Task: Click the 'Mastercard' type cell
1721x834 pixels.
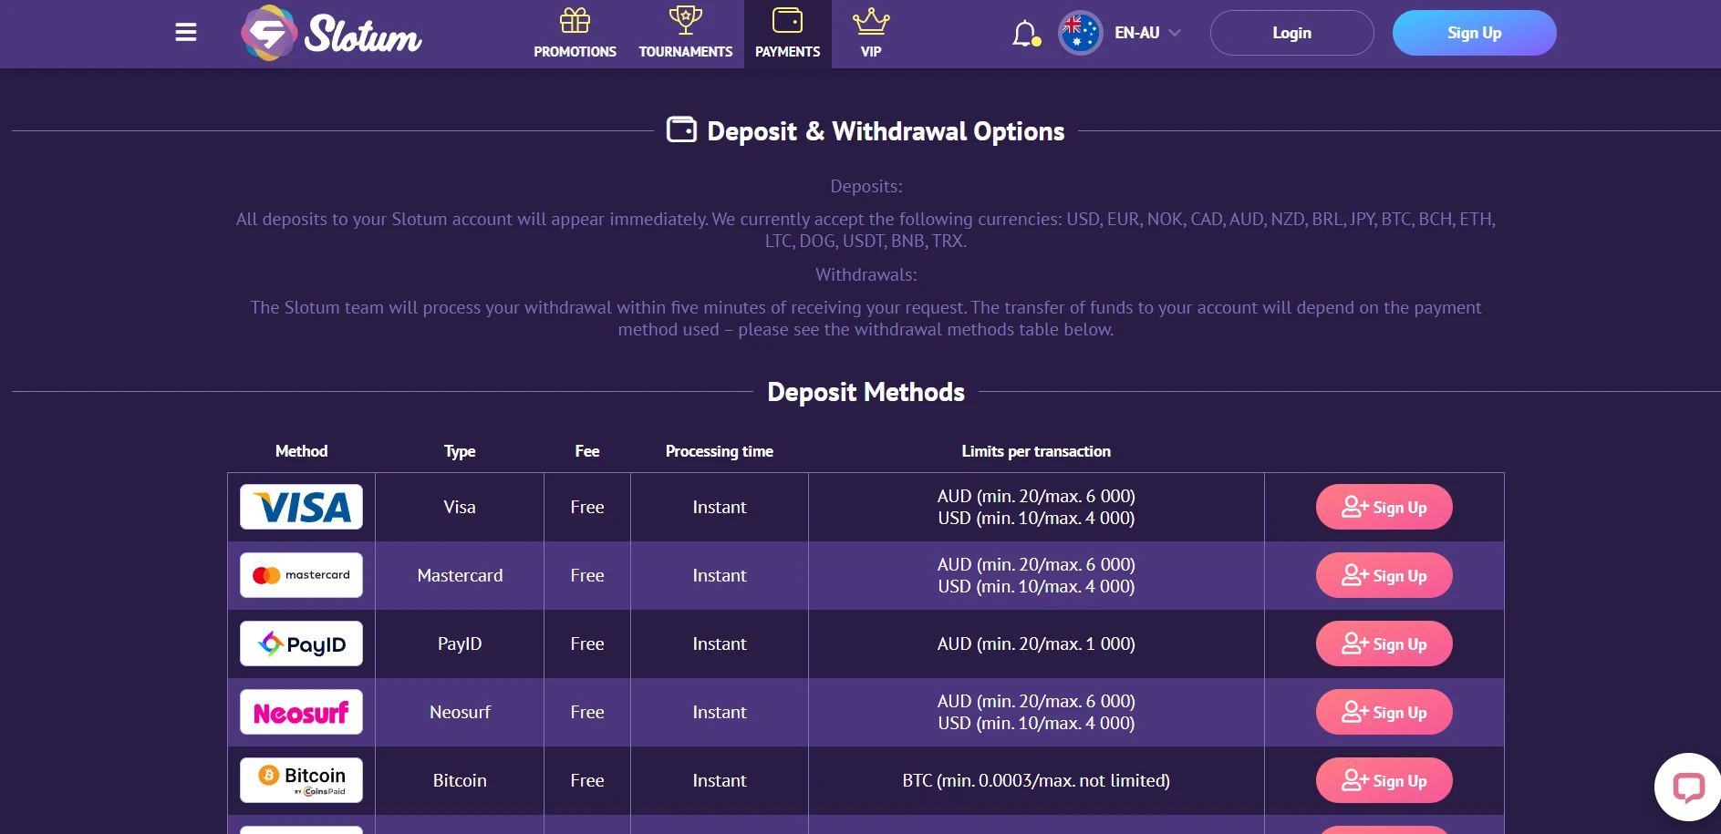Action: (460, 575)
